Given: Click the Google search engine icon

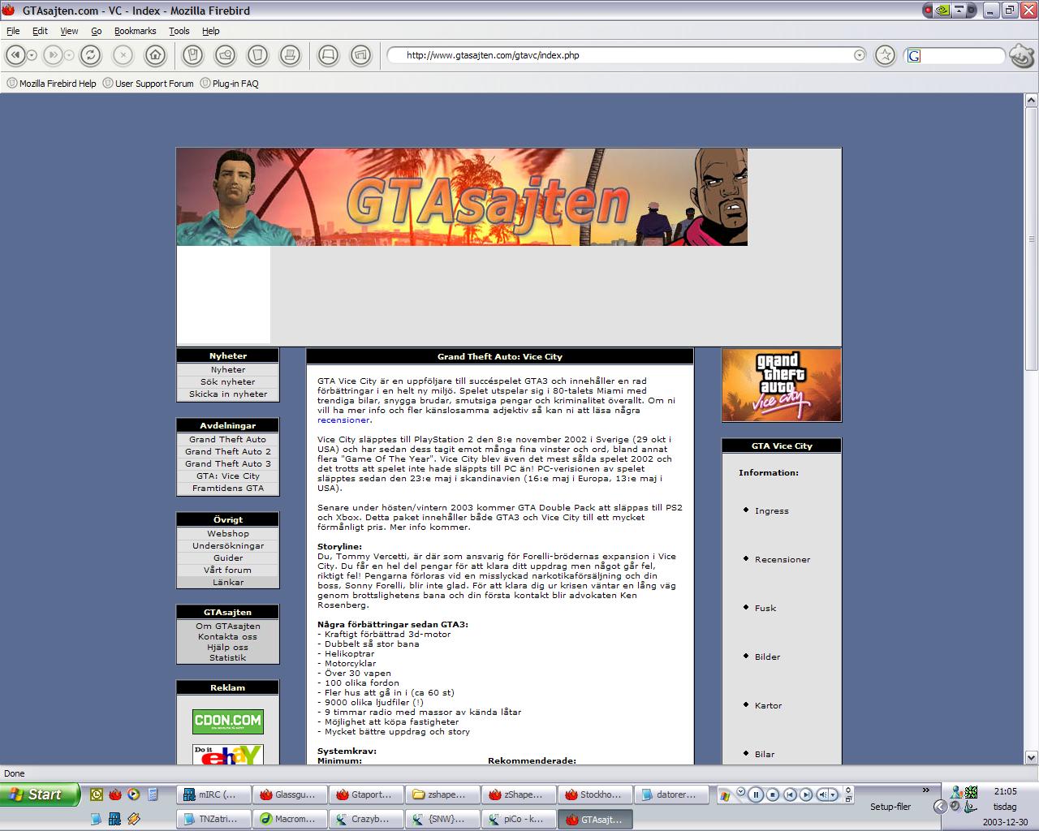Looking at the screenshot, I should point(914,56).
